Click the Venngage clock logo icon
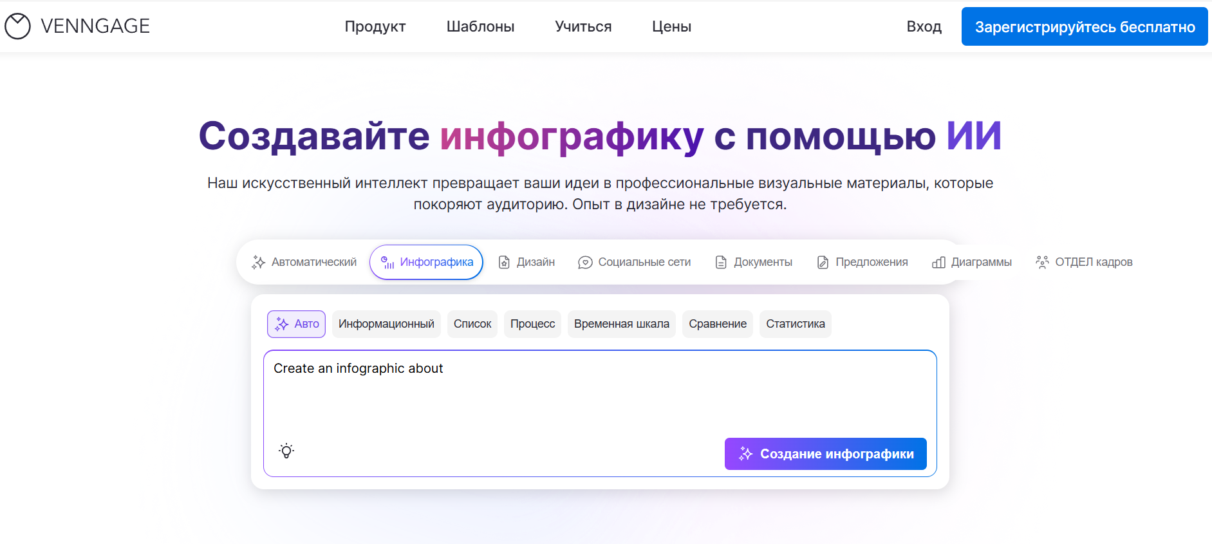1212x544 pixels. 17,26
